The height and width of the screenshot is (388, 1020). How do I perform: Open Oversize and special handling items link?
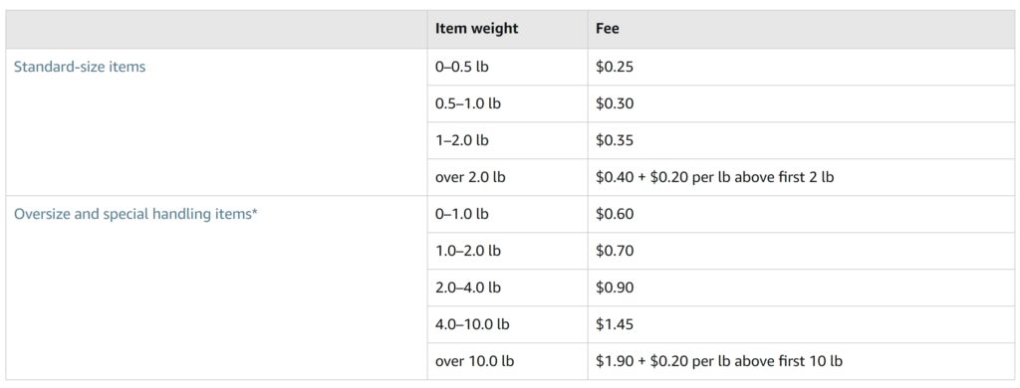135,215
